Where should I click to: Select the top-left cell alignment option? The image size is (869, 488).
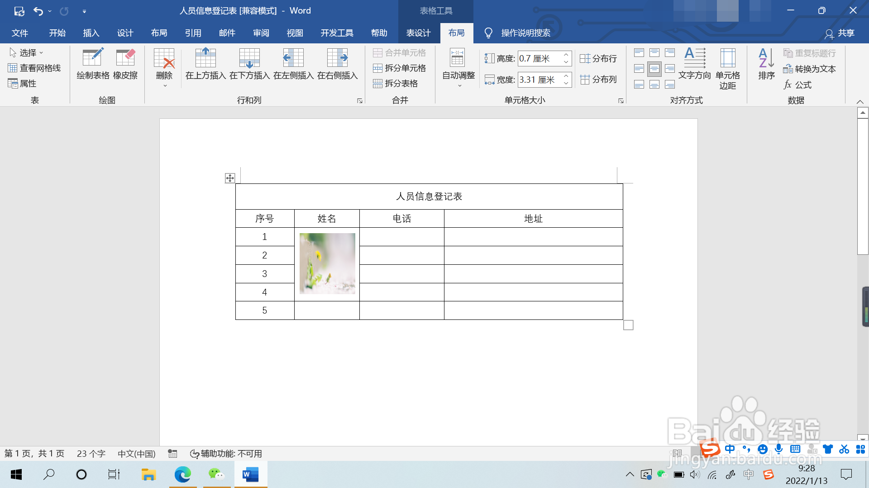[639, 53]
